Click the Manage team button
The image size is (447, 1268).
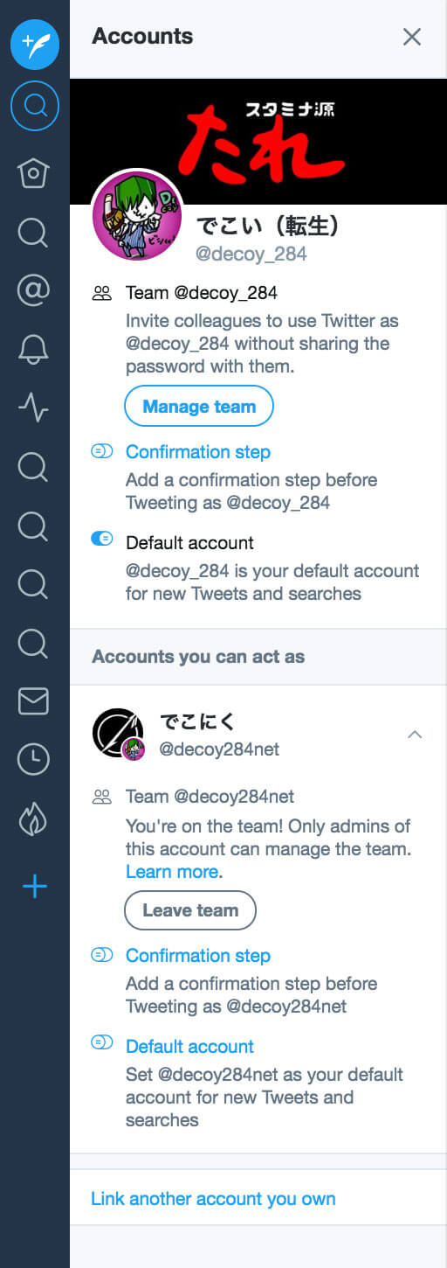click(199, 407)
